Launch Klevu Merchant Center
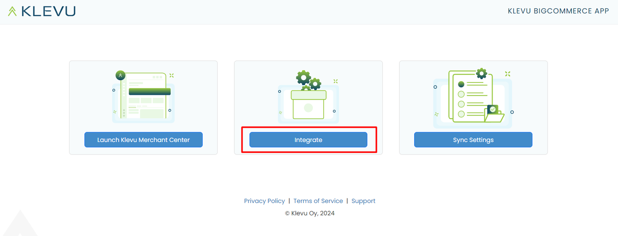 (143, 140)
